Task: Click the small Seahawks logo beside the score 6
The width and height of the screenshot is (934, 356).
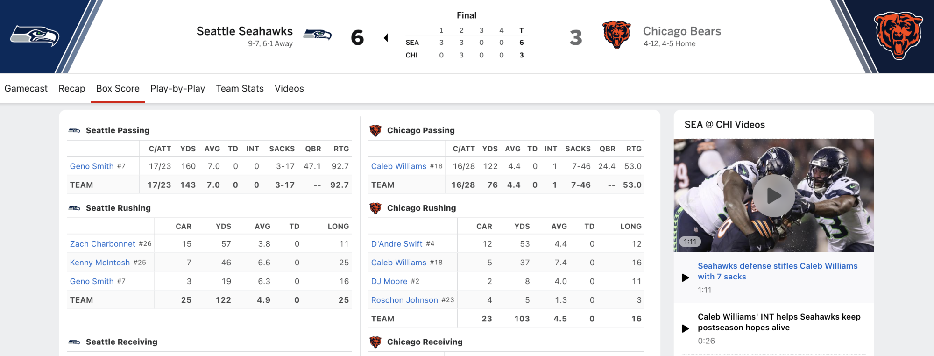Action: tap(318, 35)
